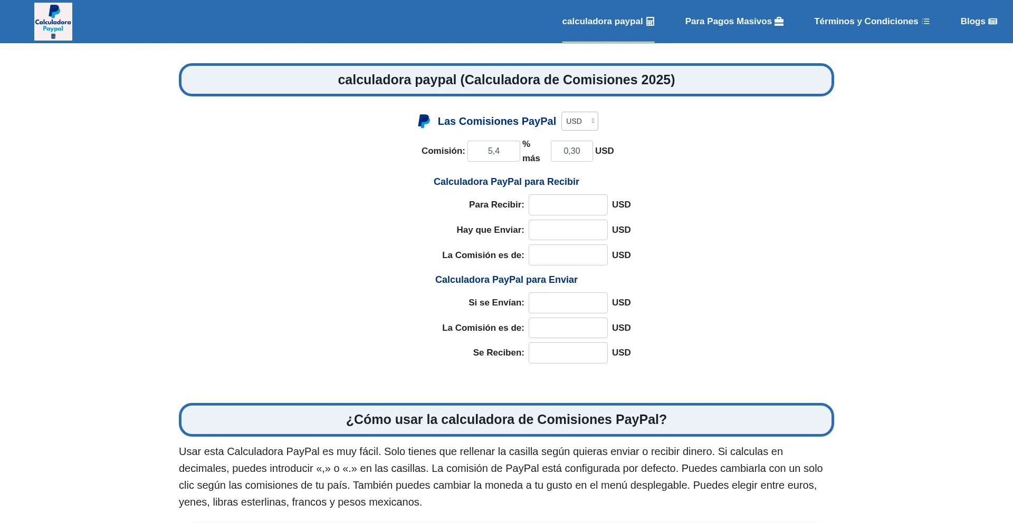Click the keyboard icon beside 'Blogs'

tap(992, 21)
